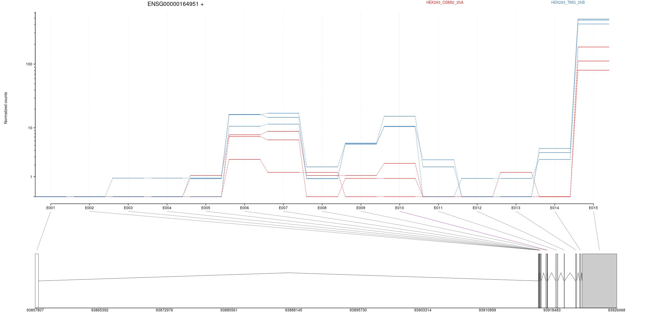Click exon label E009

coord(361,208)
